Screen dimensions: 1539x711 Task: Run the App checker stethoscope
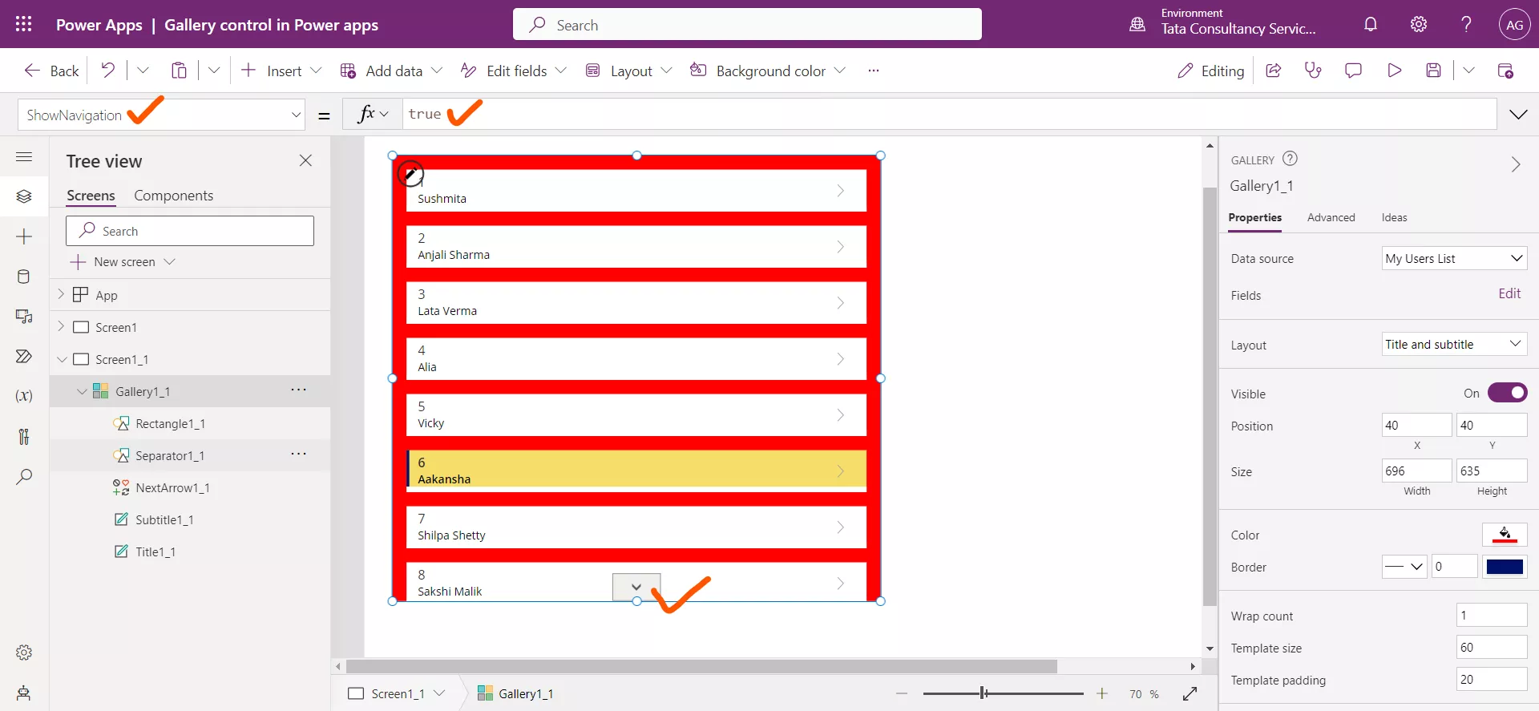point(1313,71)
